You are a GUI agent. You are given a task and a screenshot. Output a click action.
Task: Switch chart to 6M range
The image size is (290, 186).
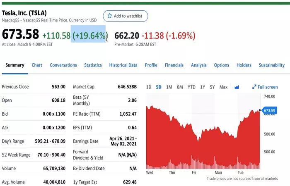(180, 87)
